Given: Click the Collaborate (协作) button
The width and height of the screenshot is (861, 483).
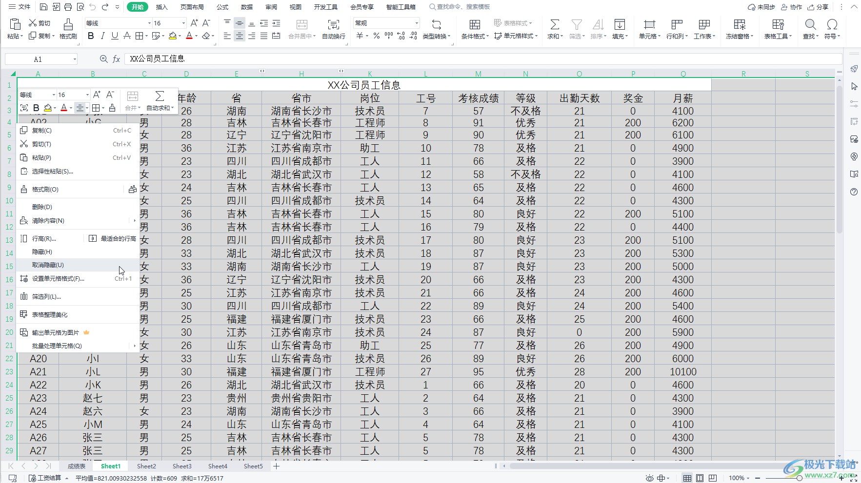Looking at the screenshot, I should click(x=791, y=7).
